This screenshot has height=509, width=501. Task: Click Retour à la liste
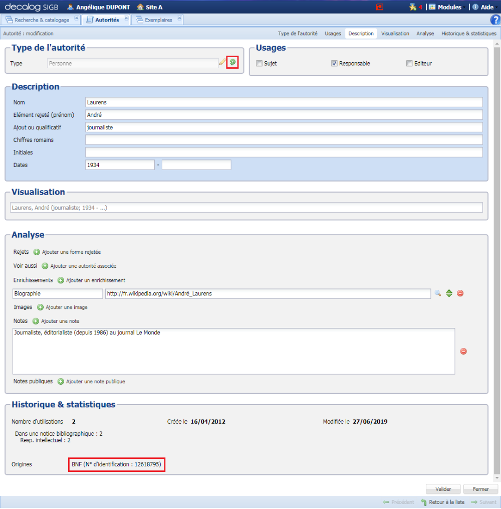click(x=446, y=501)
